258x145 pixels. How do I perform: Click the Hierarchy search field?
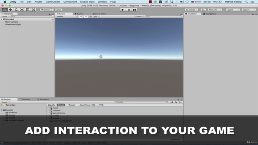(31, 17)
